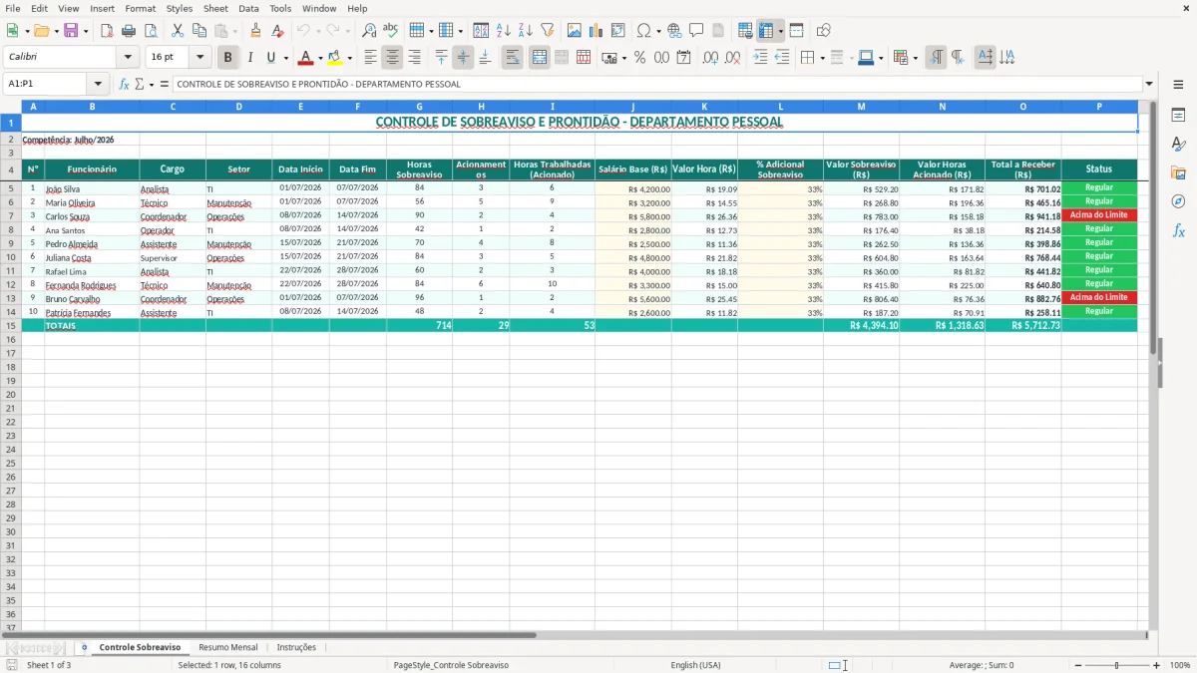Screen dimensions: 1197x673
Task: Open the Borders dropdown arrow
Action: 823,58
